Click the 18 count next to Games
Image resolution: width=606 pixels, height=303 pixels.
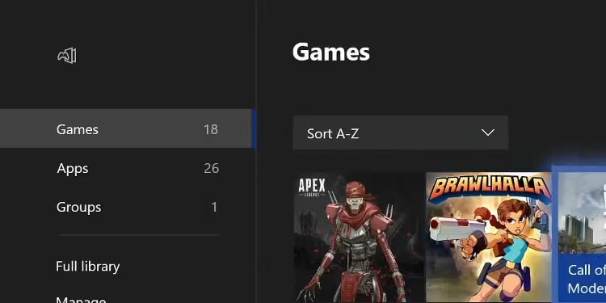click(211, 129)
